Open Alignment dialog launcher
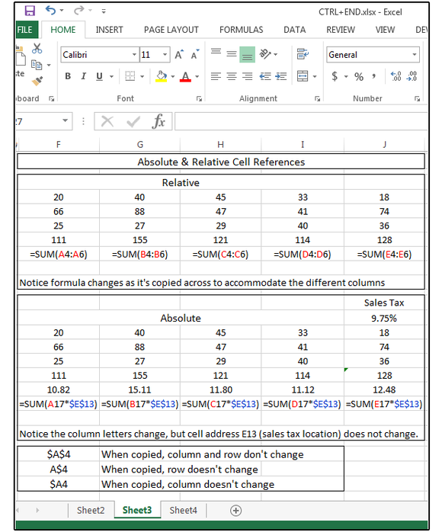The width and height of the screenshot is (442, 532). click(318, 99)
